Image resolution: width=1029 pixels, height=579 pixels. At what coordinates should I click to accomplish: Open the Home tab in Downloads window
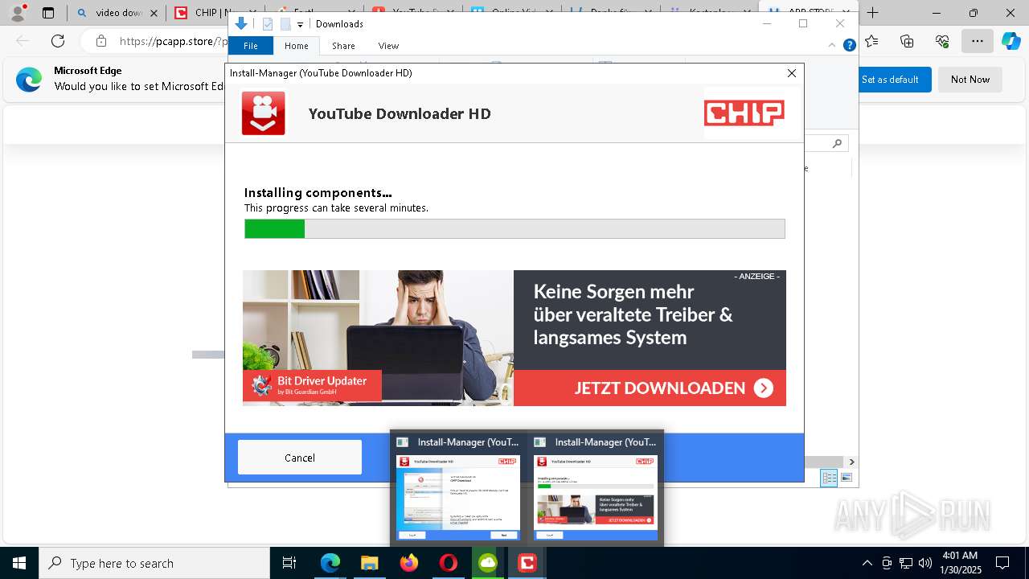(296, 46)
